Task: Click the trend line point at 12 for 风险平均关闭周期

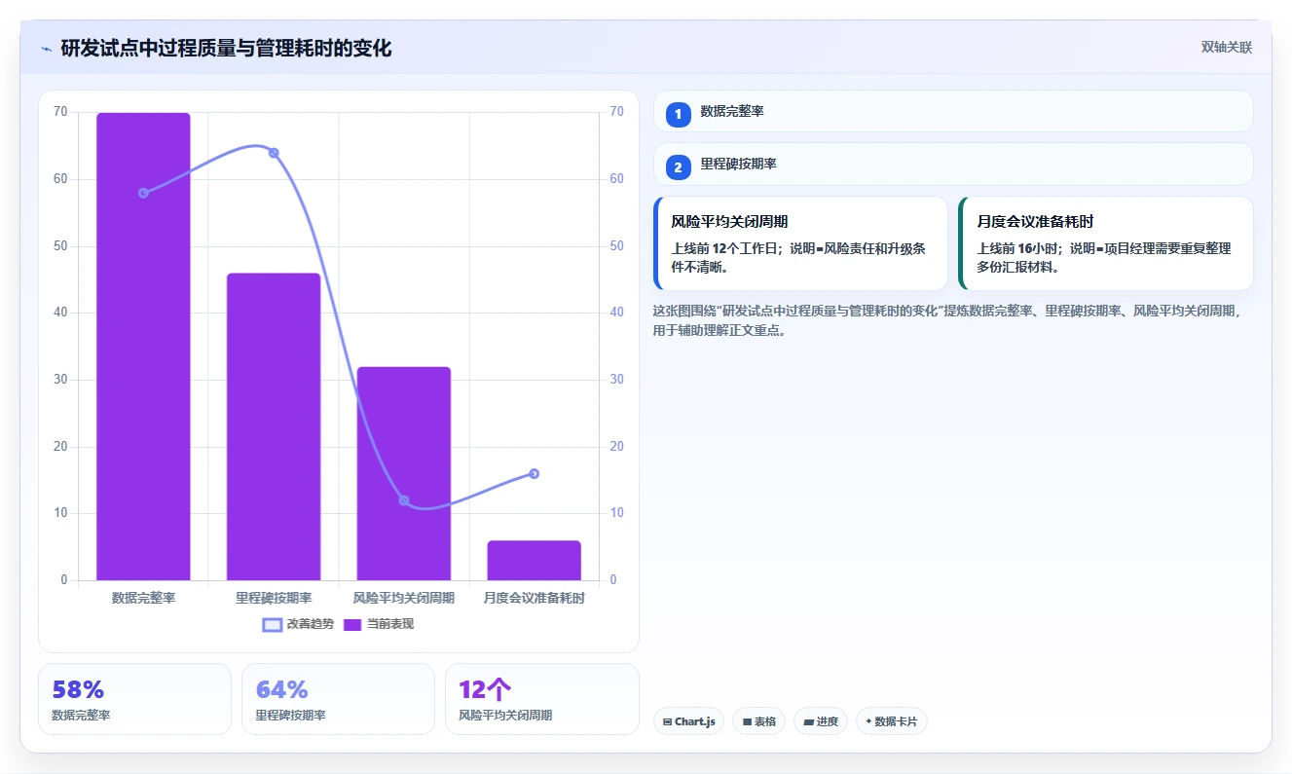Action: pos(404,500)
